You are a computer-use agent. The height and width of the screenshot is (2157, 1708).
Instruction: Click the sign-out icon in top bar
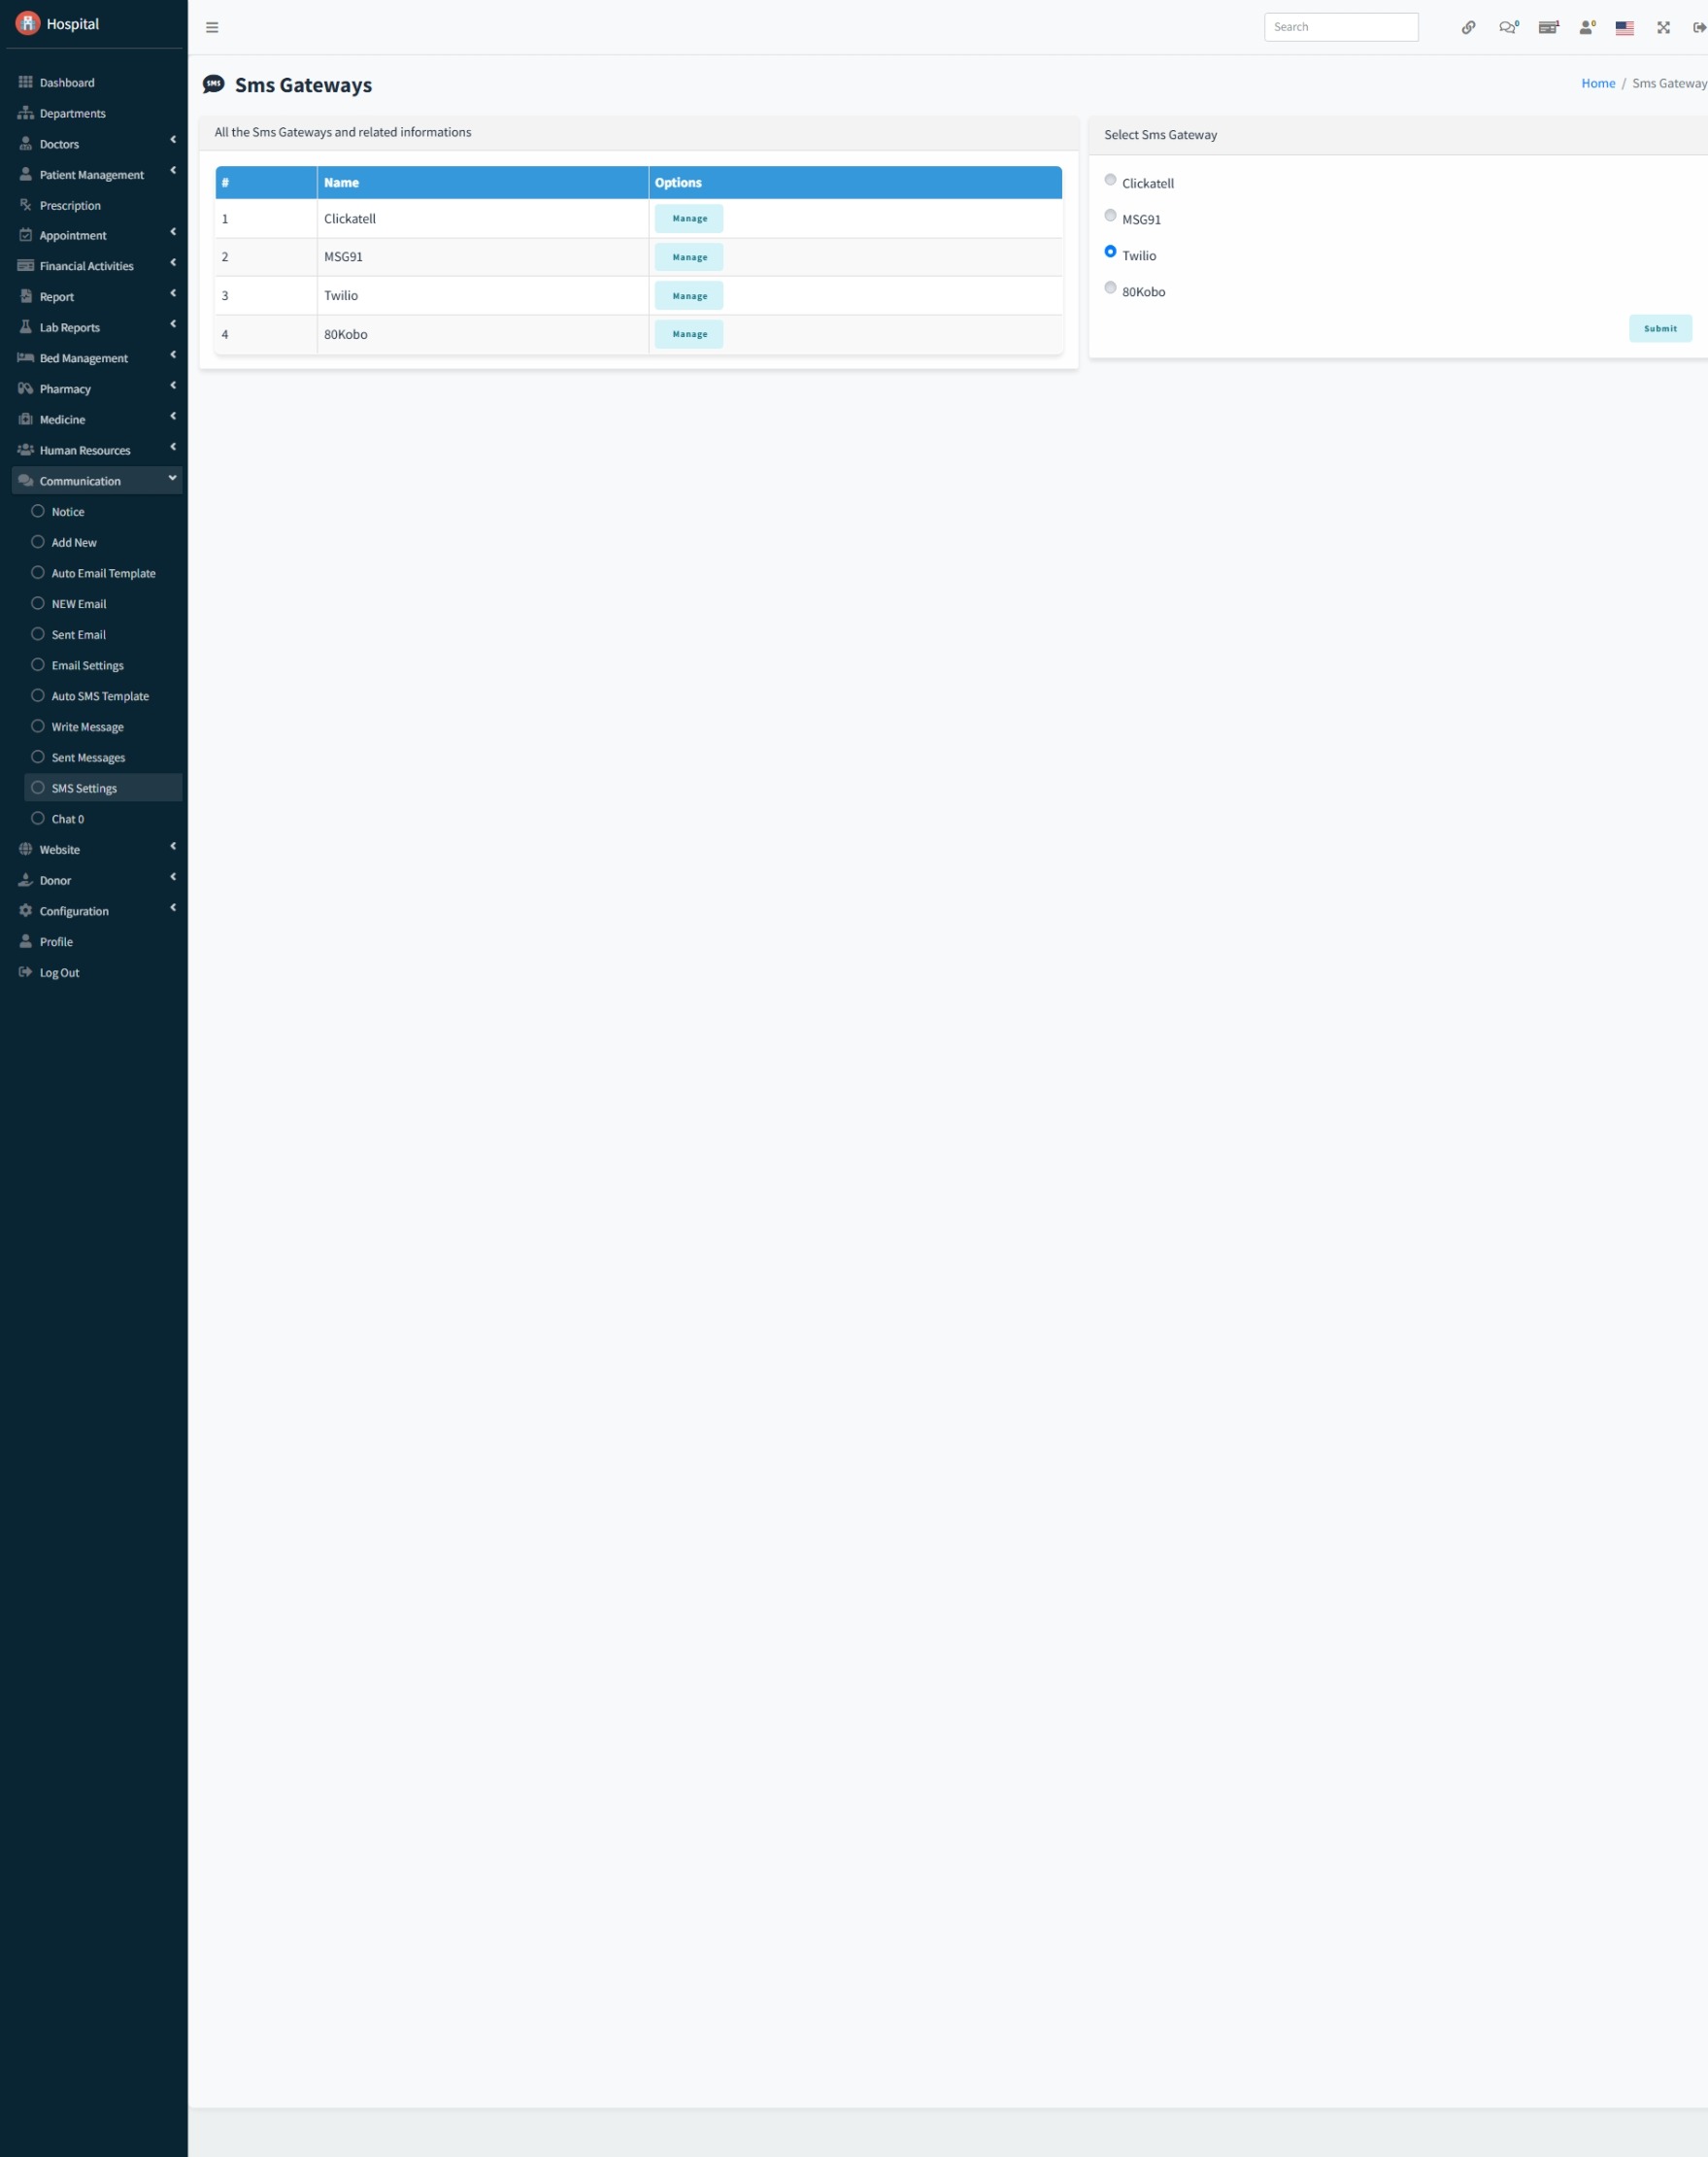[x=1699, y=28]
